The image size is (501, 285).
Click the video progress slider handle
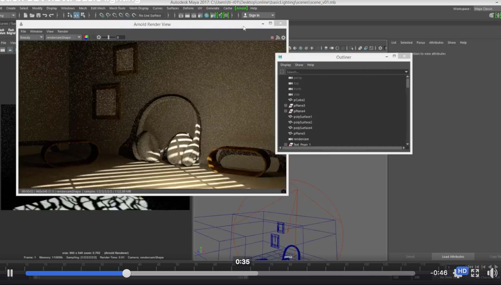pos(127,273)
